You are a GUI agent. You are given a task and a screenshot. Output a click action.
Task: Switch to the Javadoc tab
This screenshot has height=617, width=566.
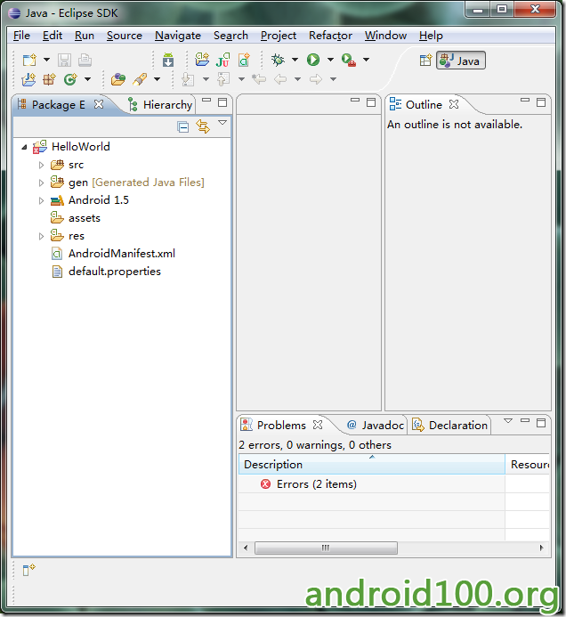(x=376, y=426)
